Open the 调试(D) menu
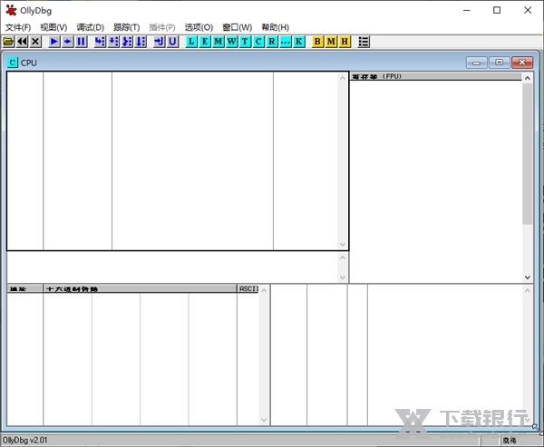 tap(91, 27)
